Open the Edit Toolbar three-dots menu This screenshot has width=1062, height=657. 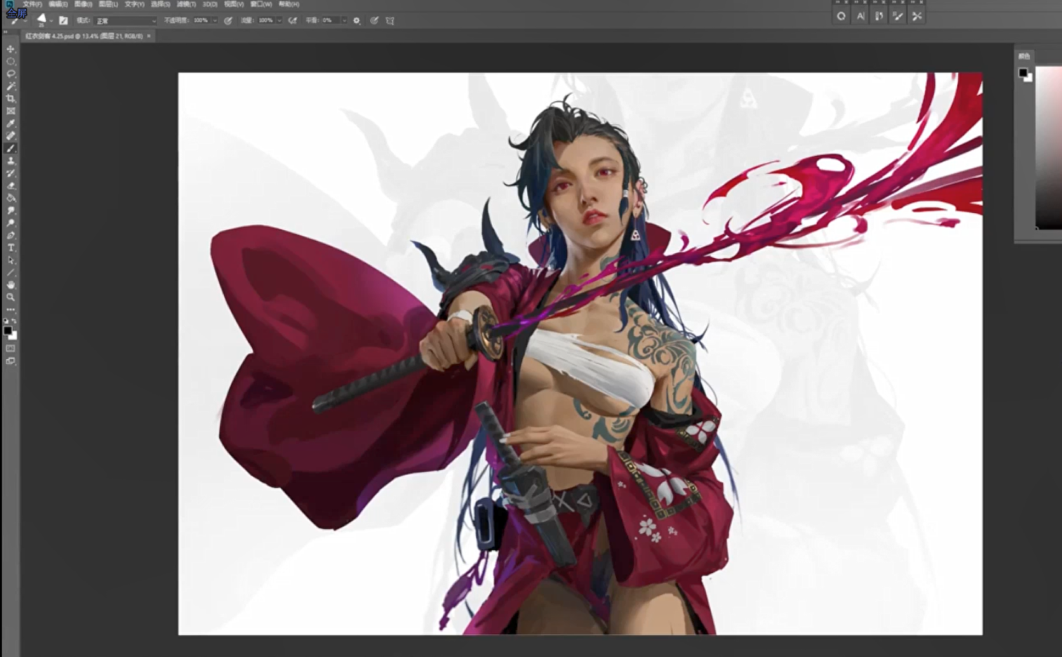pyautogui.click(x=11, y=310)
